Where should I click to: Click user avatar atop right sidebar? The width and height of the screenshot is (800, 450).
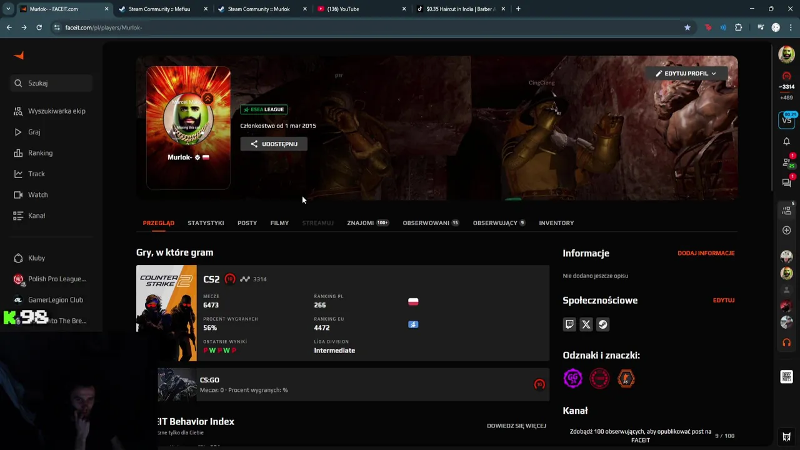[x=786, y=54]
